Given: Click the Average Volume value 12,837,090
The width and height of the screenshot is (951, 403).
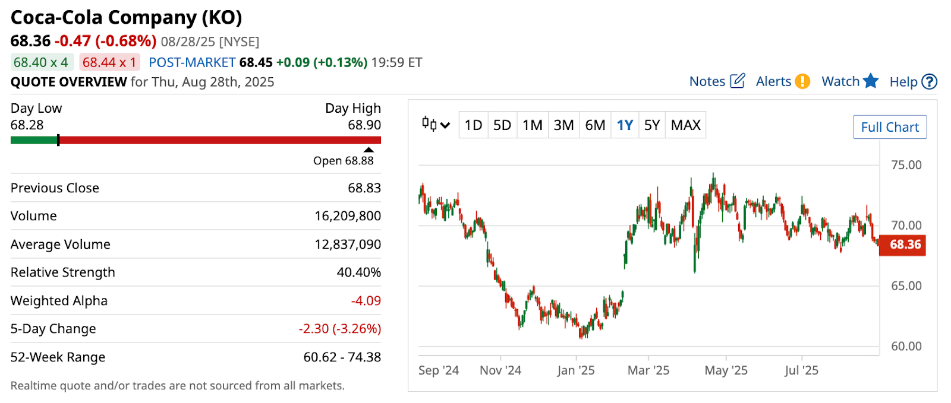Looking at the screenshot, I should coord(348,244).
